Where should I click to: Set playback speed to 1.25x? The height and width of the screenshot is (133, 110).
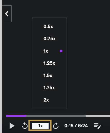pyautogui.click(x=49, y=63)
